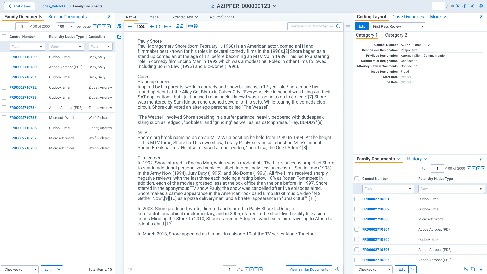Click the image thumbnail icon beside the viewer
The width and height of the screenshot is (487, 274).
[x=119, y=37]
